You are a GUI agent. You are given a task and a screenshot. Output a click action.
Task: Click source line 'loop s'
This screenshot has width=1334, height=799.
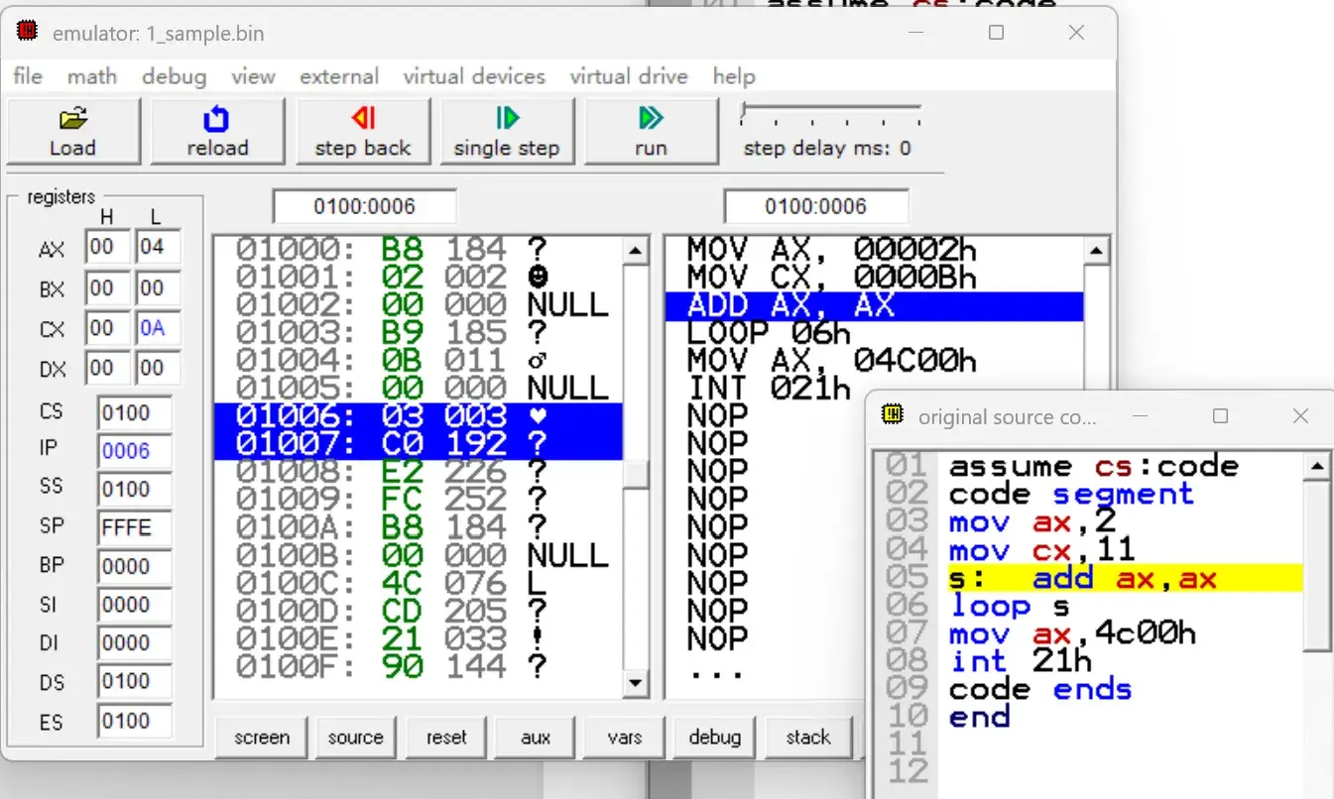(x=1010, y=606)
